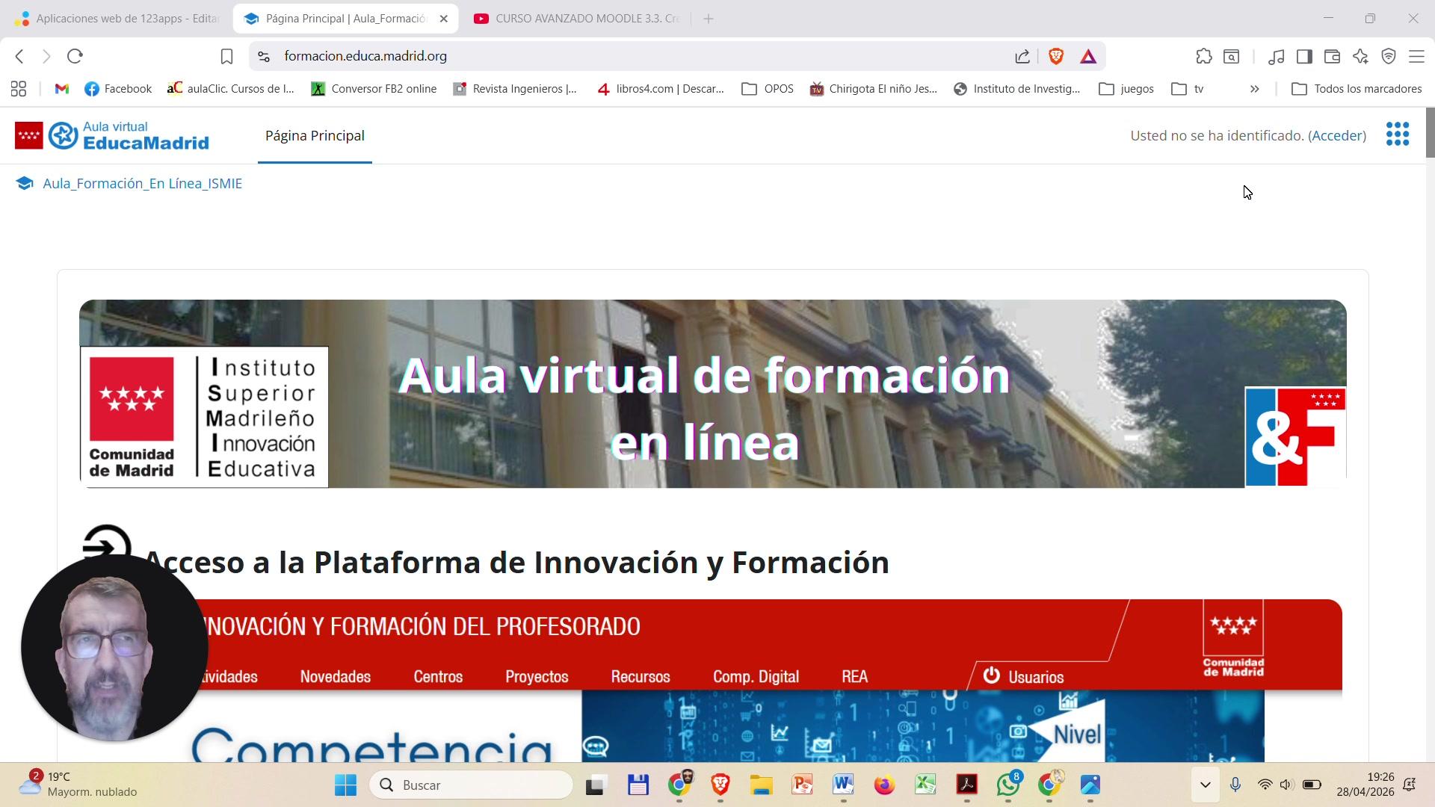The image size is (1435, 807).
Task: Toggle the browser sidebar panel
Action: point(1304,56)
